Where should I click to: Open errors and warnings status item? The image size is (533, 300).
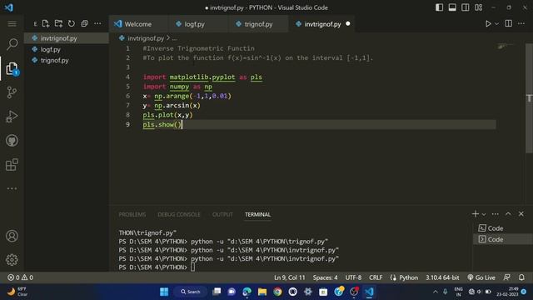(x=20, y=277)
